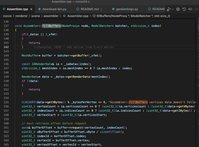Click 'if (!data)' on line 150
Image resolution: width=199 pixels, height=147 pixels.
(30, 81)
